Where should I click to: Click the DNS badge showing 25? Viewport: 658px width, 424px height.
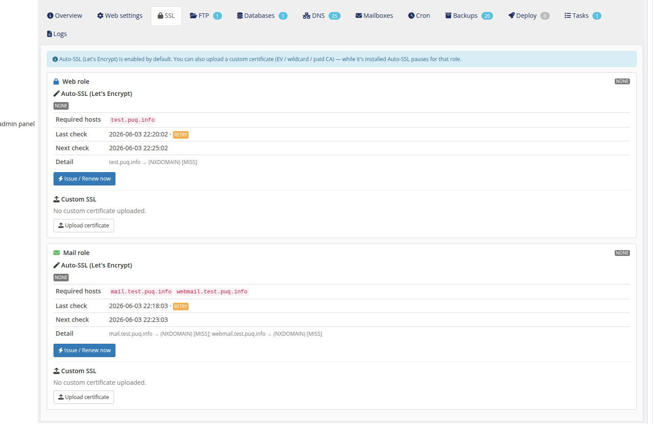[x=334, y=16]
